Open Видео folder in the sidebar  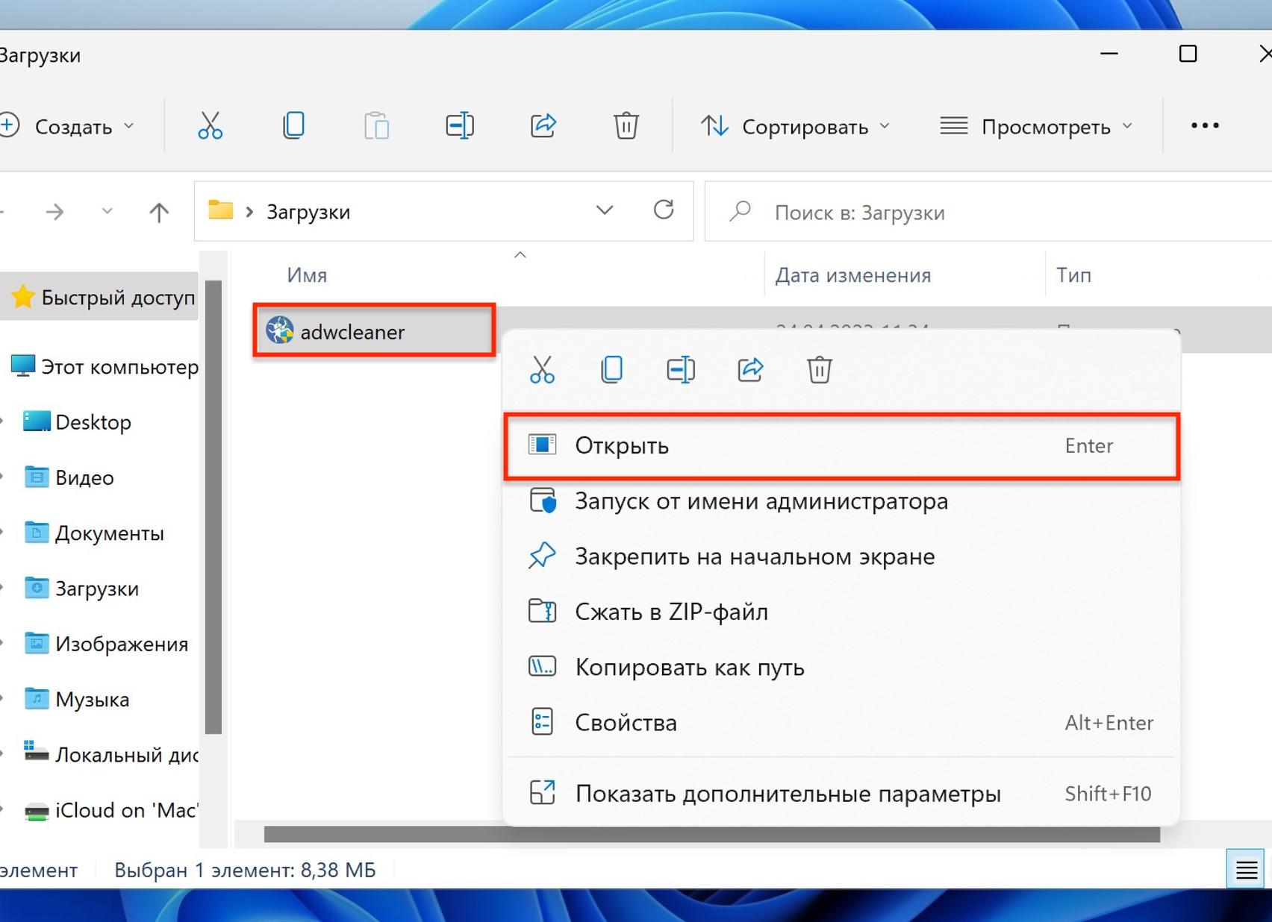[69, 477]
